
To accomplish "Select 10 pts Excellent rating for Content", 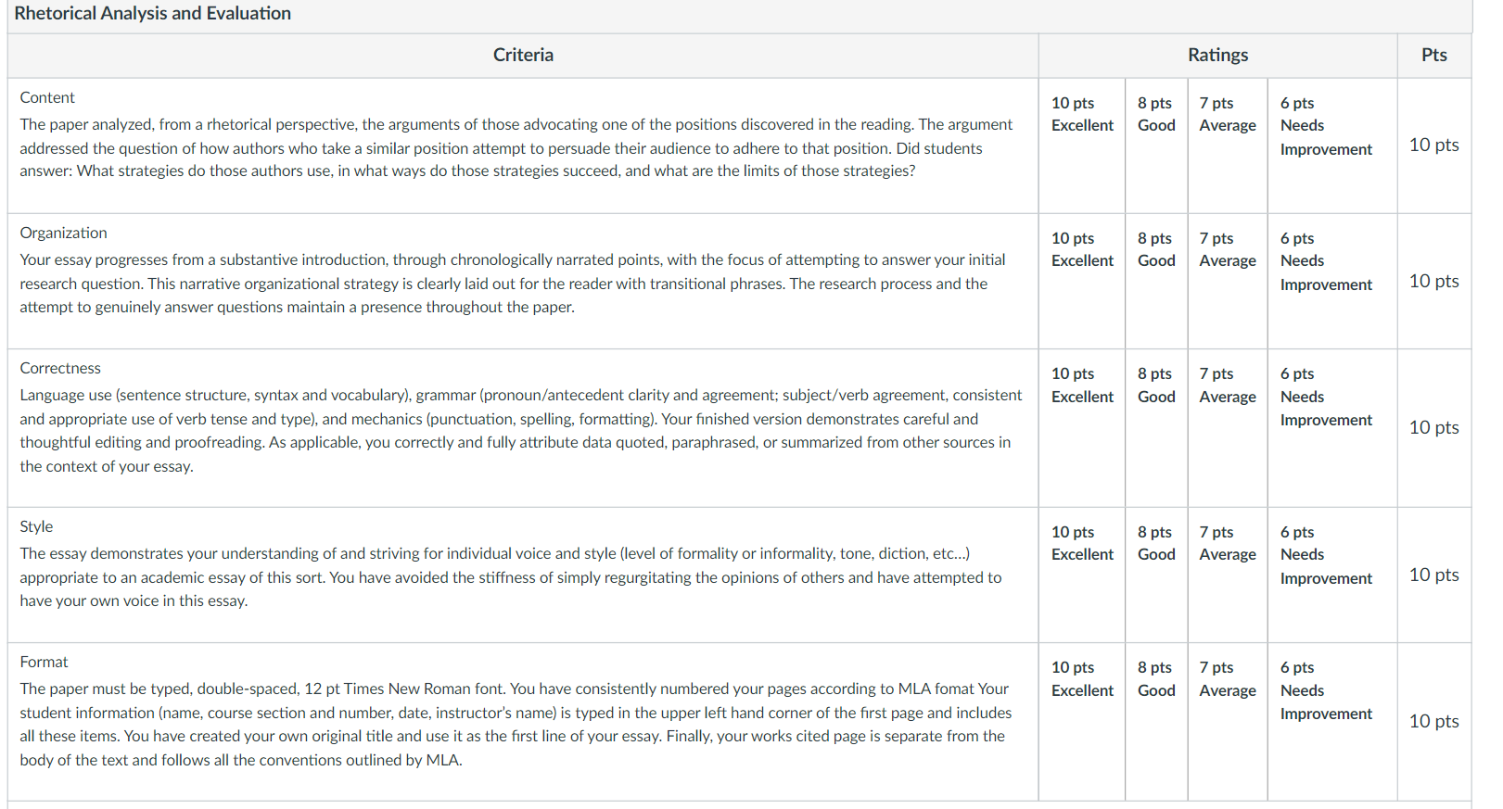I will click(x=1081, y=145).
